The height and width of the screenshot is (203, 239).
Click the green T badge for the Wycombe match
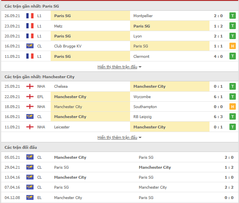tap(233, 97)
